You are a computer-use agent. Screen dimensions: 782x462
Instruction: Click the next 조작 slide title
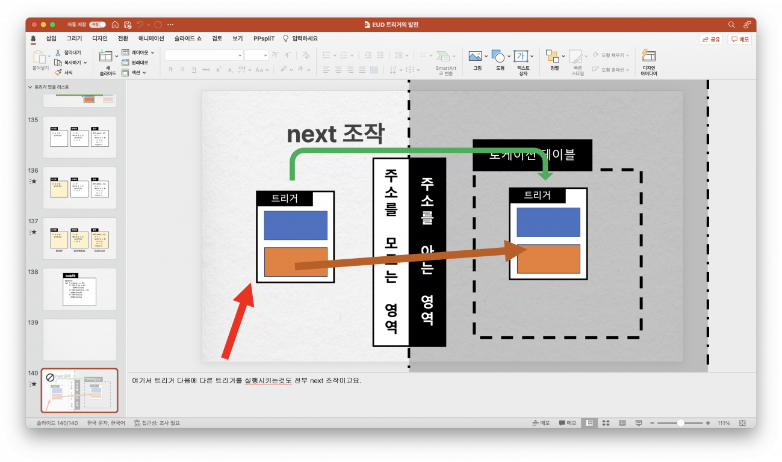coord(335,134)
